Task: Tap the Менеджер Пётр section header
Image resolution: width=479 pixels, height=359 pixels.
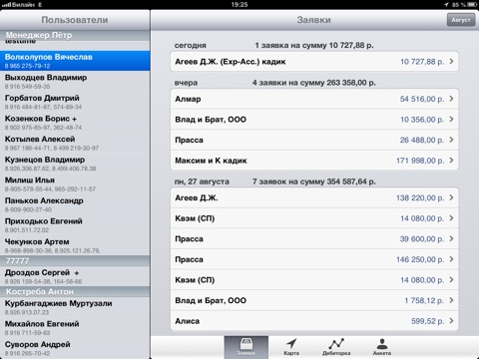Action: point(75,35)
